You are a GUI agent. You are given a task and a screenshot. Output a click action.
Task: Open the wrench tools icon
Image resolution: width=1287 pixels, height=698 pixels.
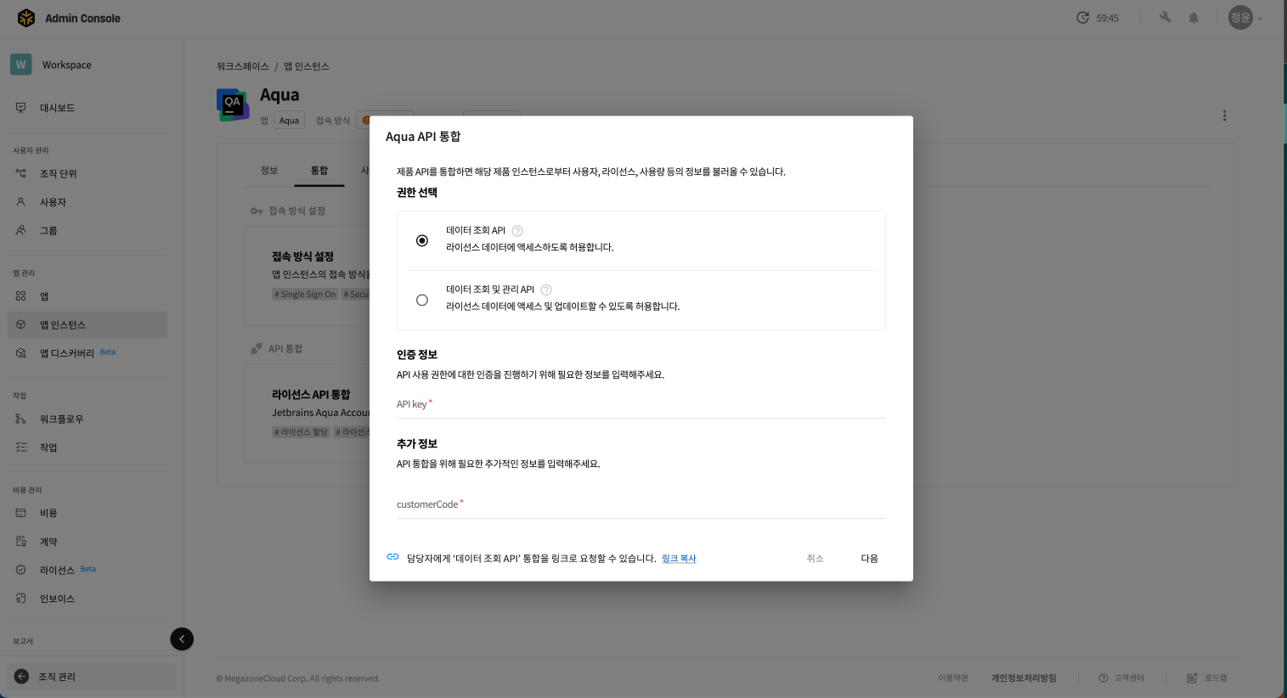point(1166,17)
